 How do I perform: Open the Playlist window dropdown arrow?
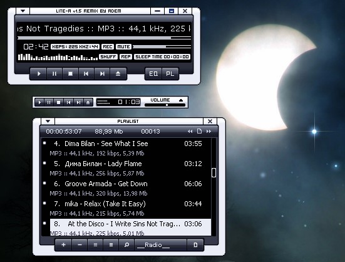tap(48, 121)
